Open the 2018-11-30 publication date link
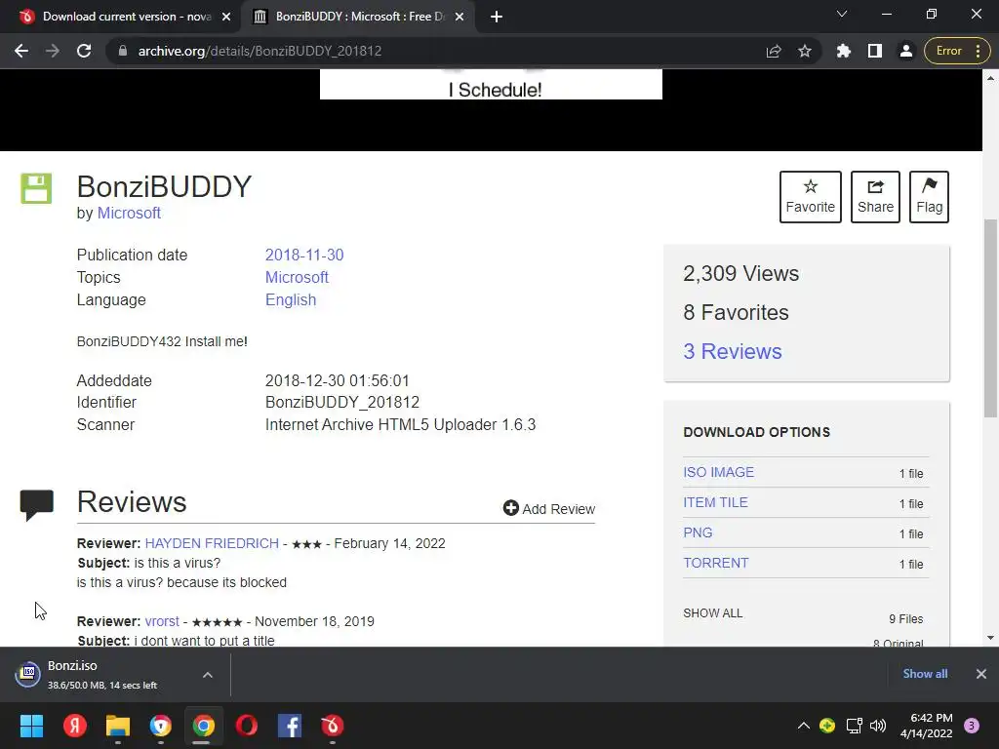The width and height of the screenshot is (999, 749). tap(304, 255)
